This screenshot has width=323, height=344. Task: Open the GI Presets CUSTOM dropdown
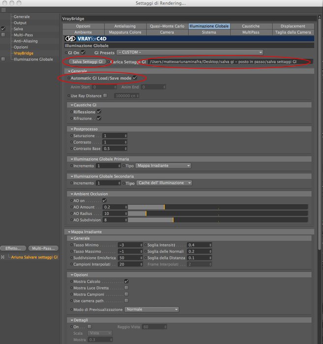click(x=190, y=53)
